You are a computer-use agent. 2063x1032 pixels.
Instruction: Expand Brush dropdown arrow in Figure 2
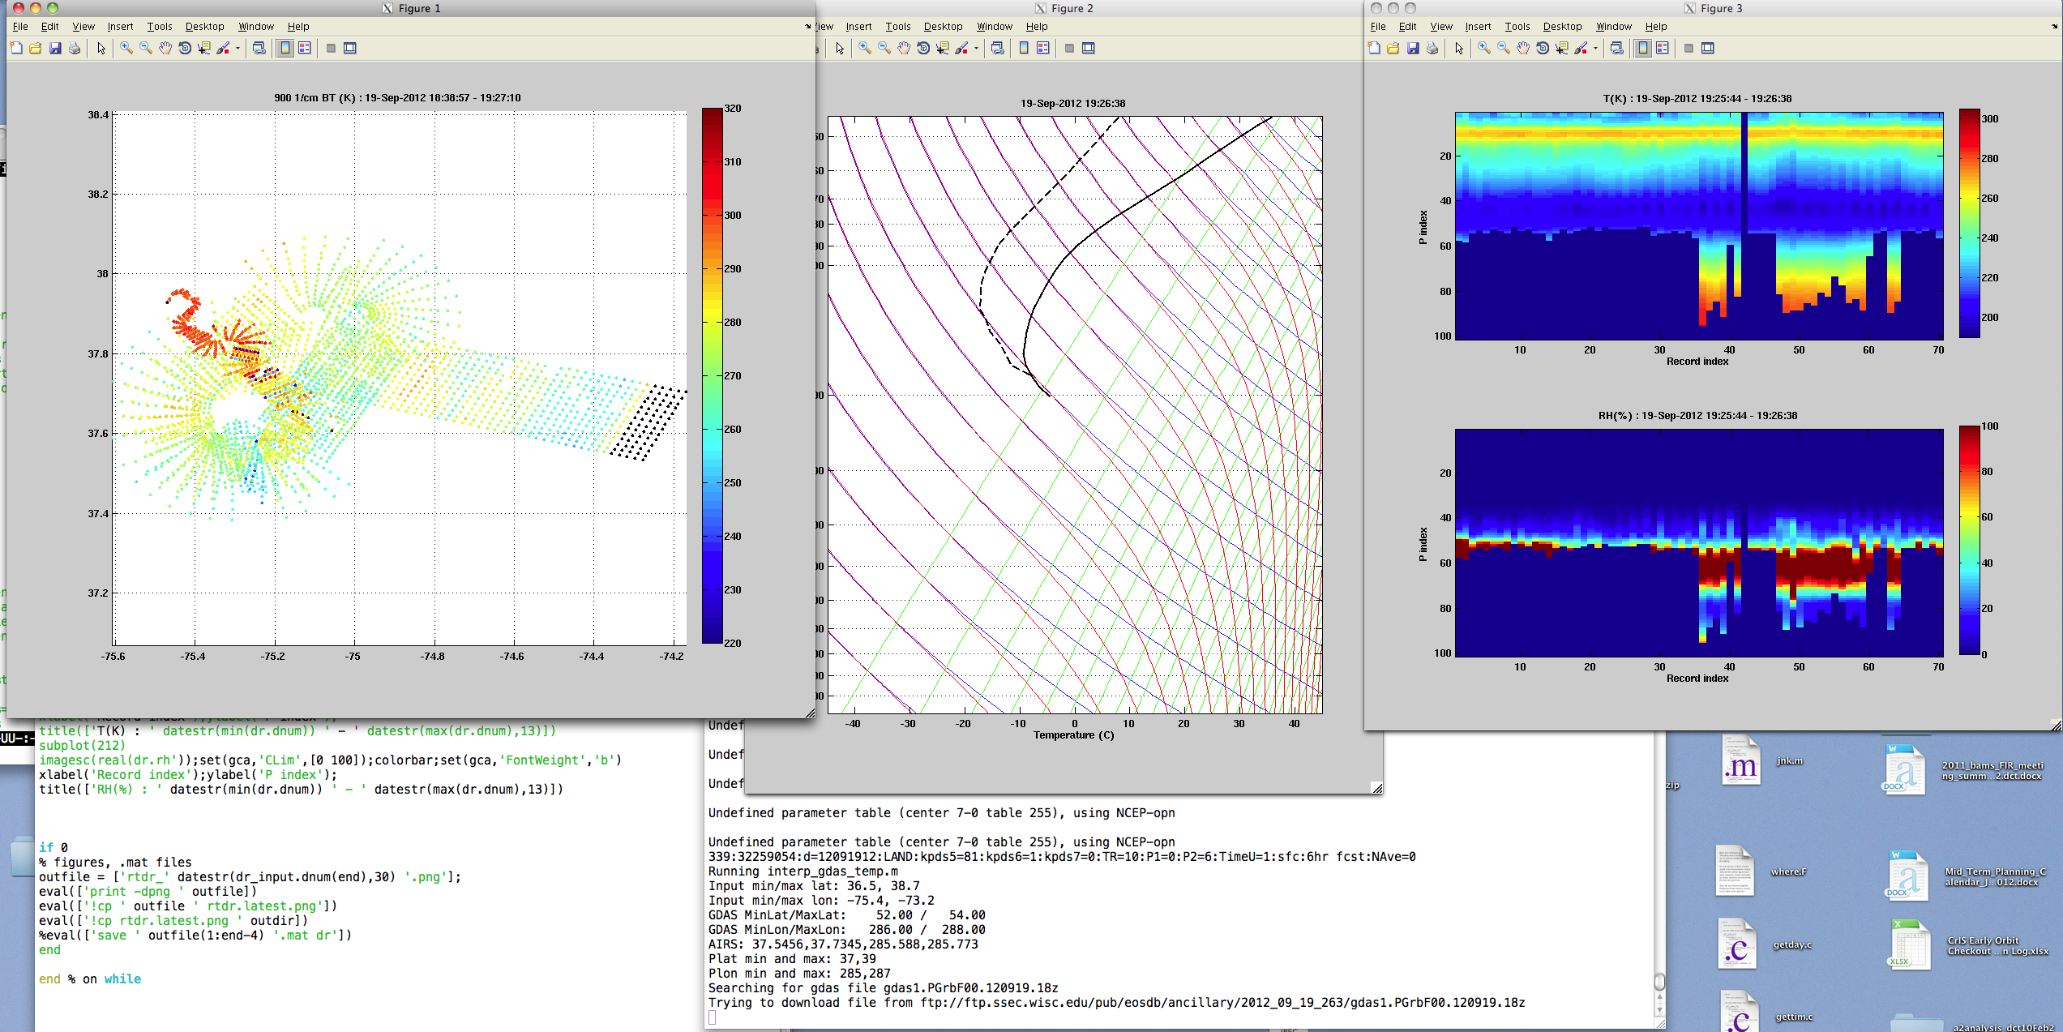tap(976, 49)
